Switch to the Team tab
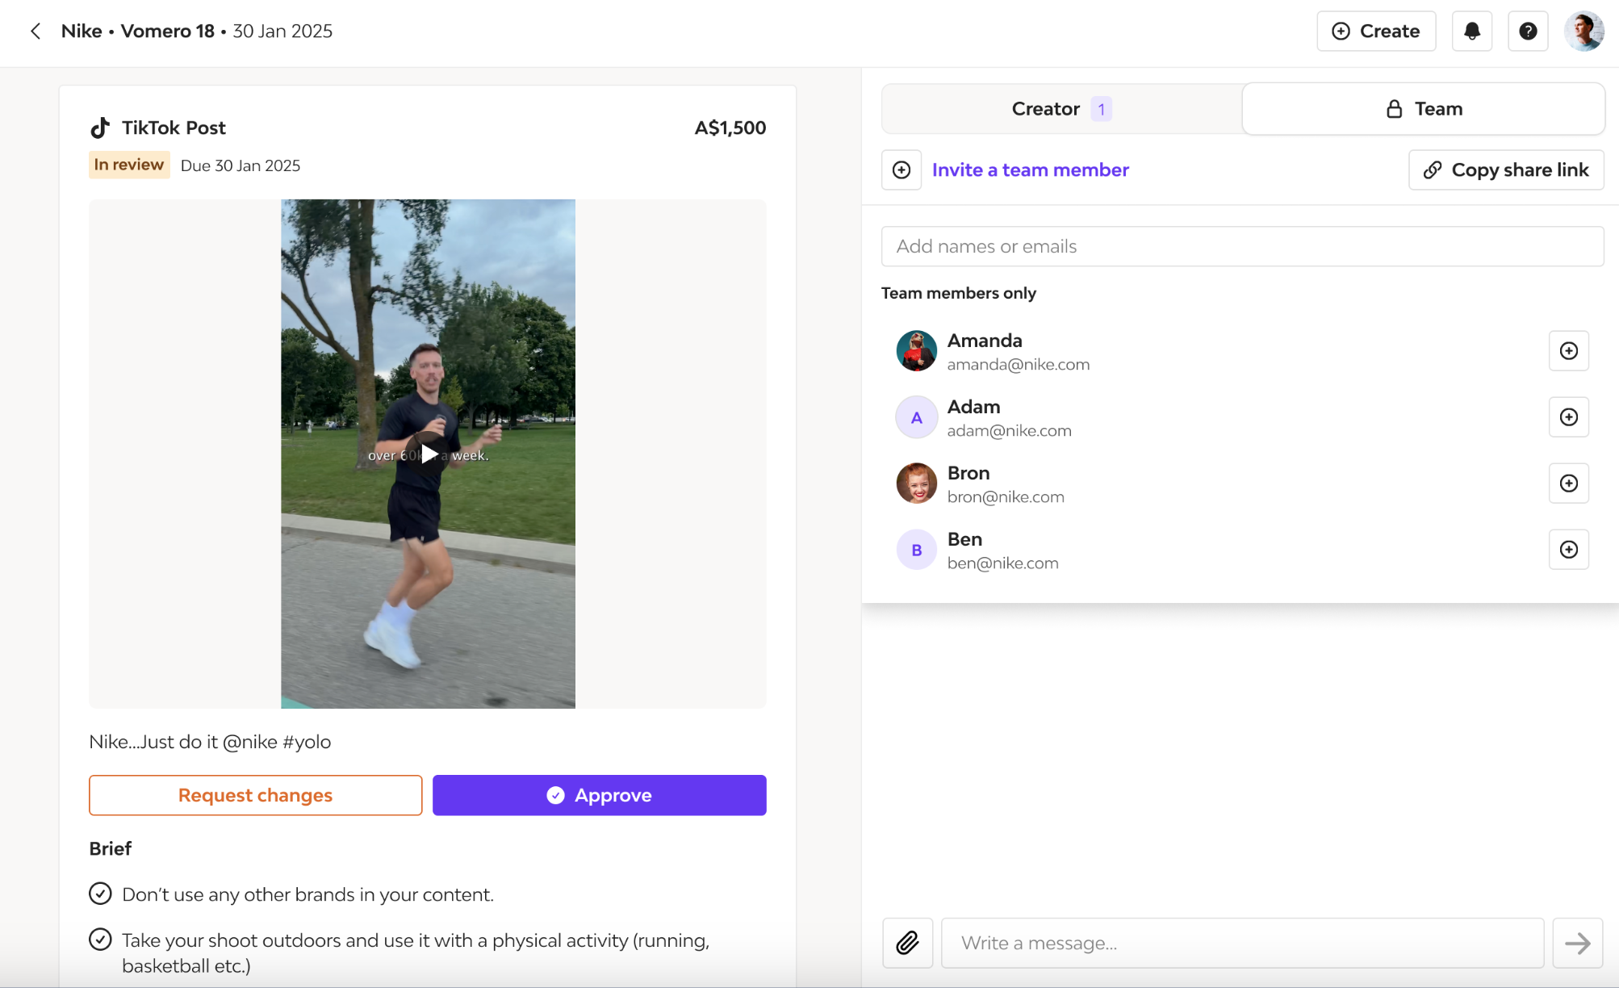 click(x=1424, y=109)
